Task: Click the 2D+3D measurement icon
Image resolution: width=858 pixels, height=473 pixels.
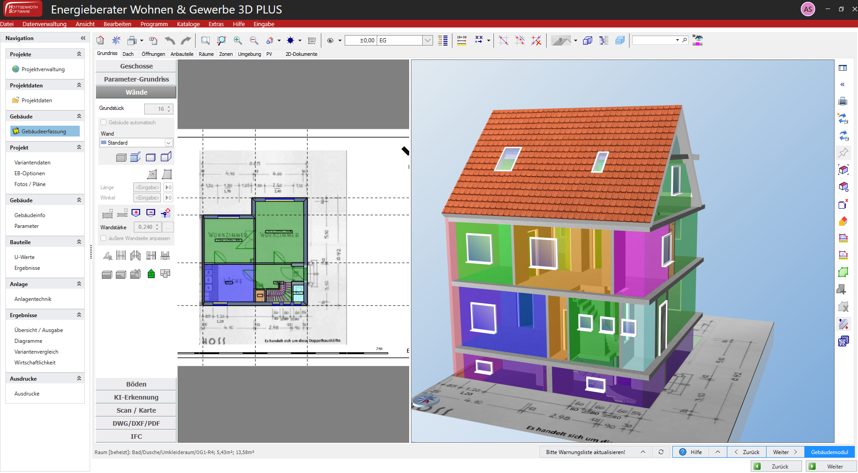Action: pyautogui.click(x=462, y=41)
